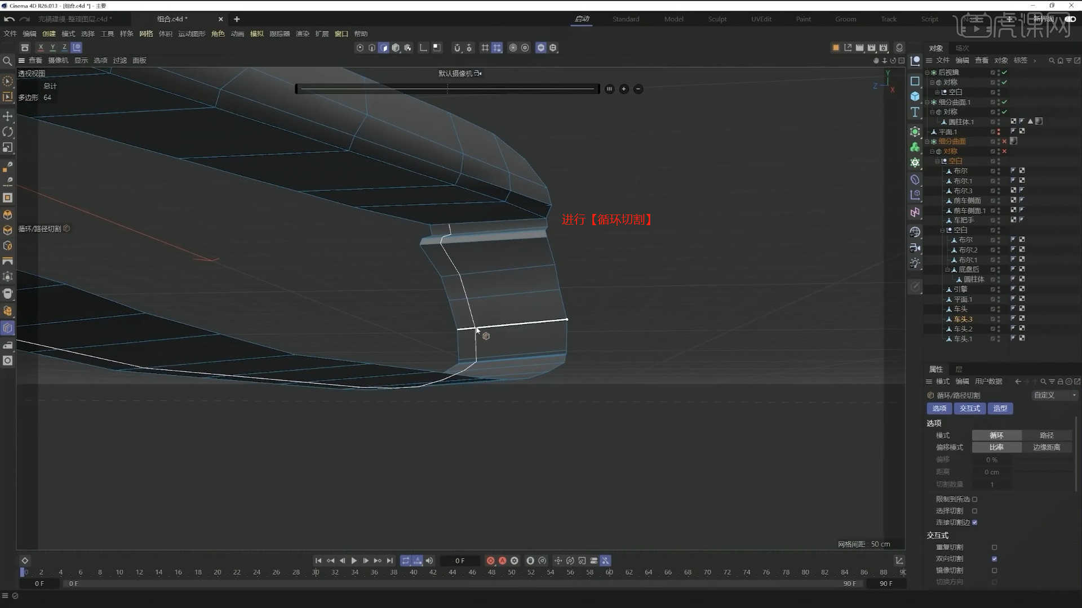The height and width of the screenshot is (608, 1082).
Task: Uncheck the 连接切割边 checkbox
Action: click(x=974, y=522)
